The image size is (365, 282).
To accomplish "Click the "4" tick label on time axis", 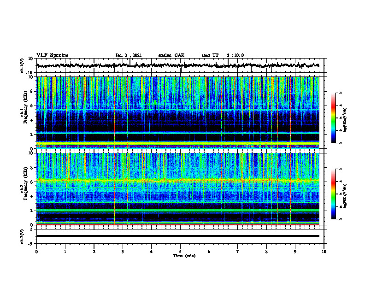I will 152,252.
